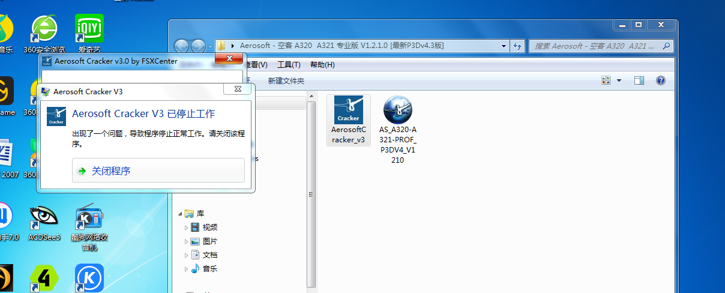Image resolution: width=725 pixels, height=293 pixels.
Task: Expand the Documents (文档) tree node arrow
Action: (x=186, y=255)
